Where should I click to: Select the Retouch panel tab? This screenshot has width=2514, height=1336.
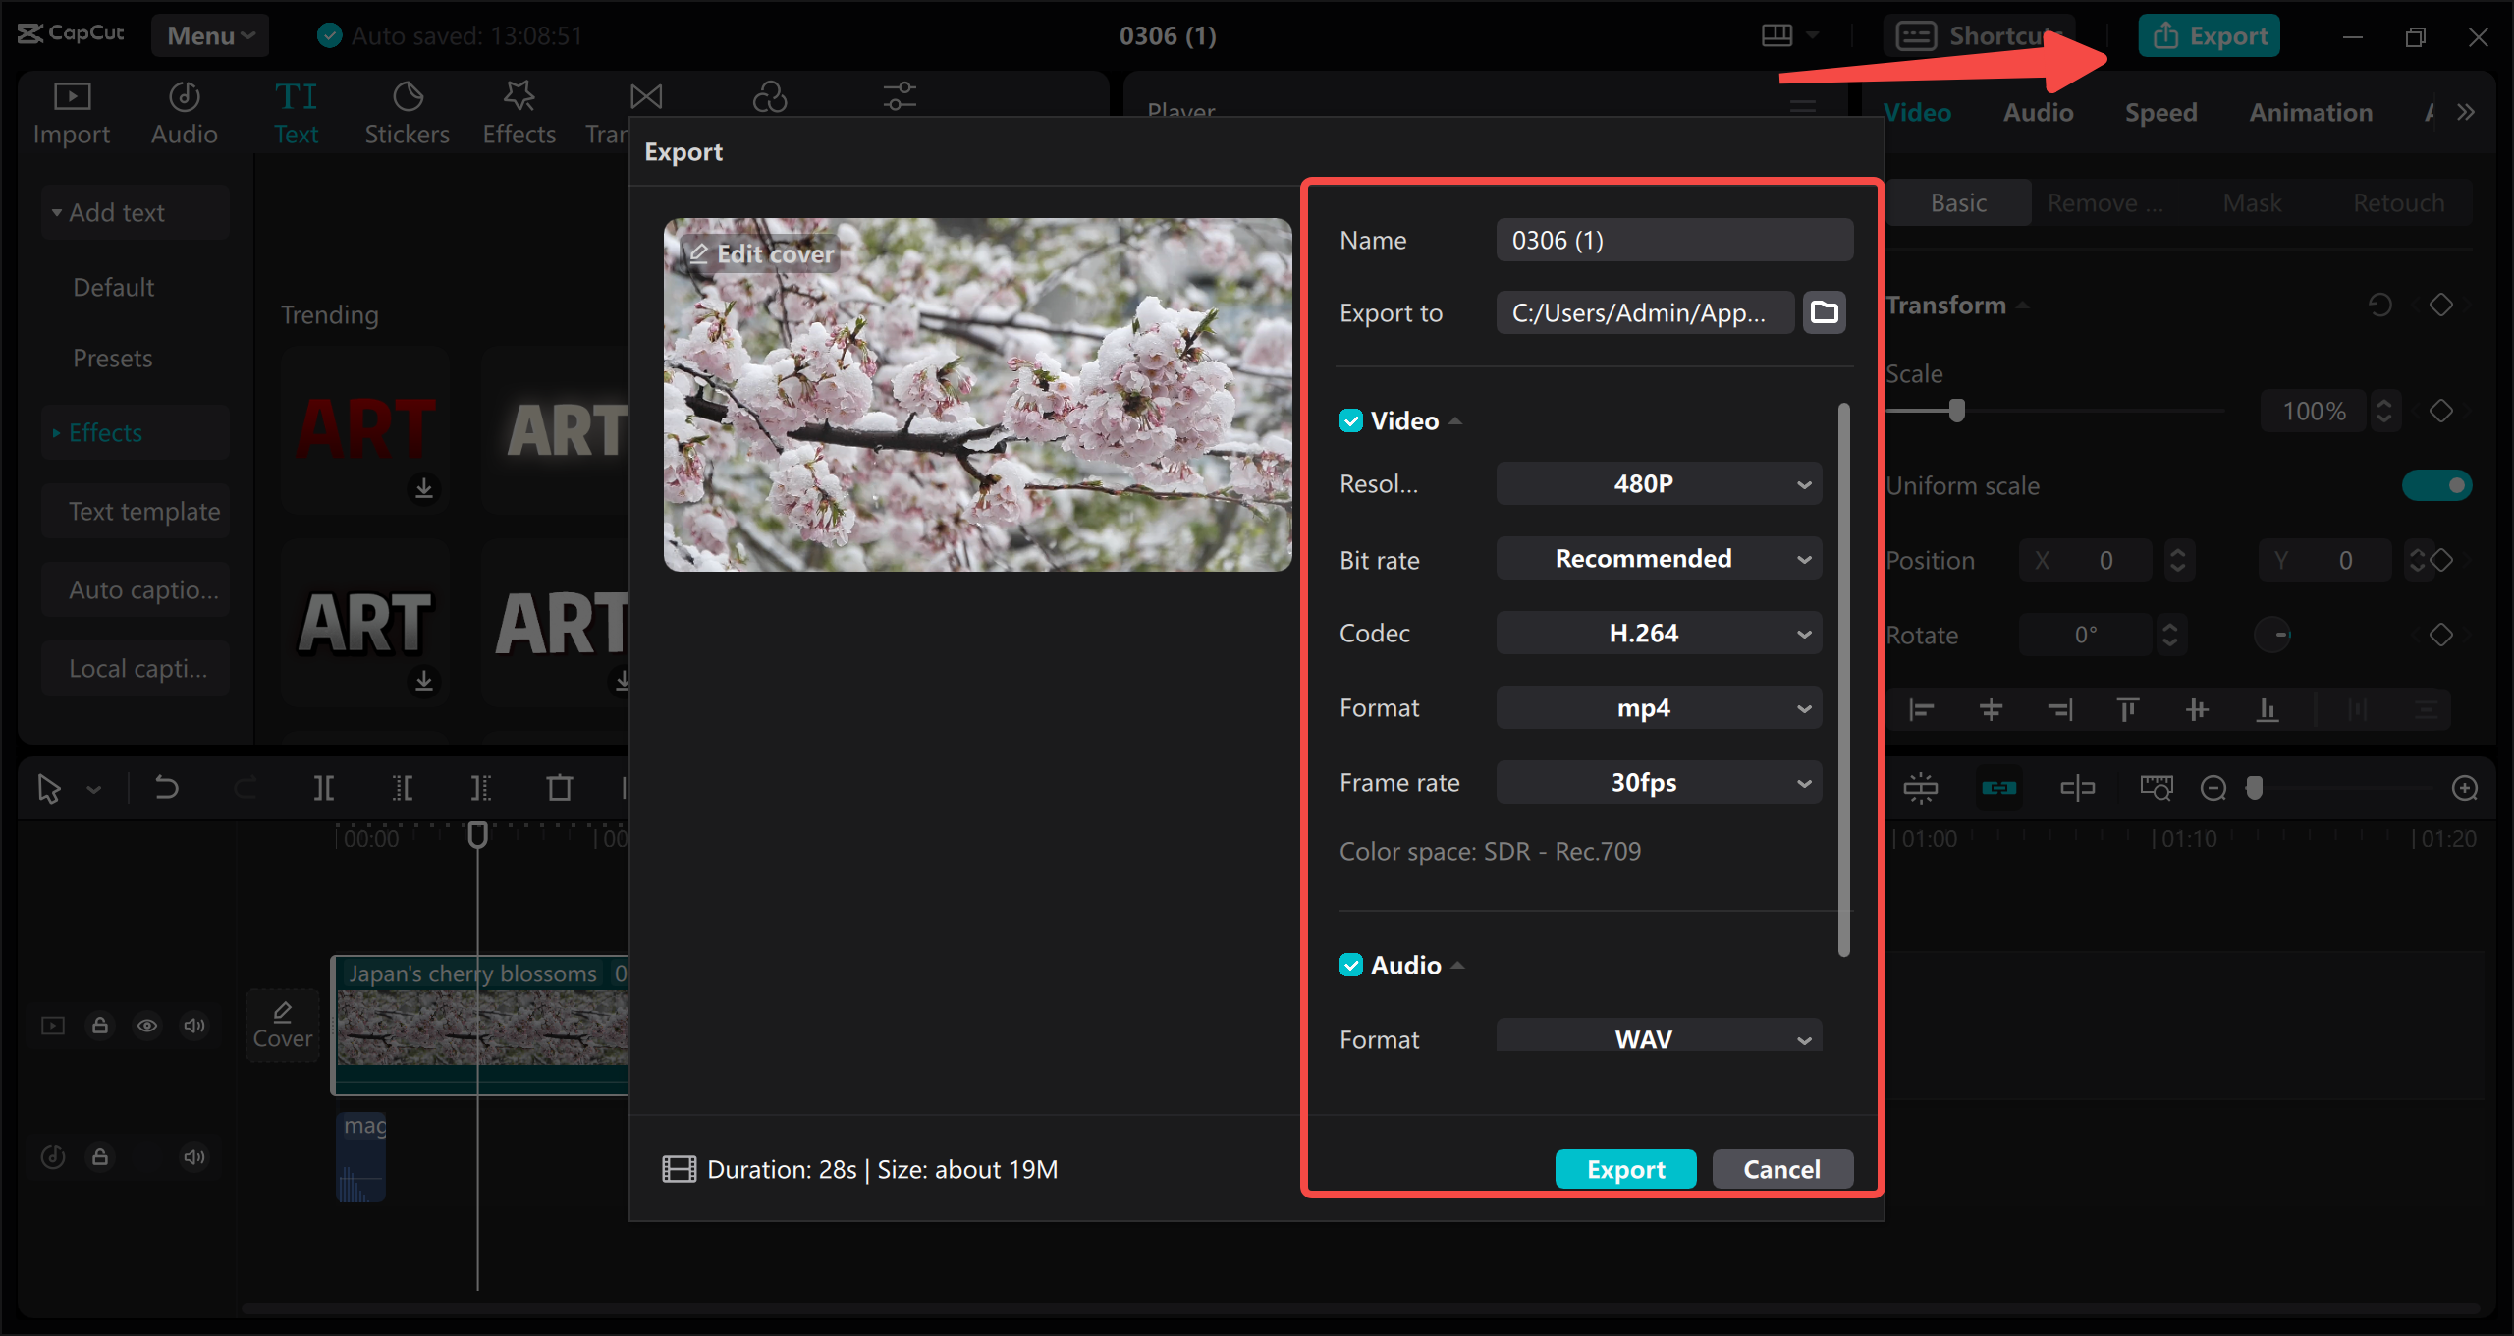(2399, 201)
